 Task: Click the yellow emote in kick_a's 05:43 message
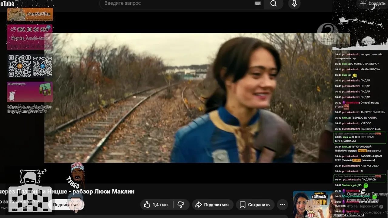click(354, 75)
